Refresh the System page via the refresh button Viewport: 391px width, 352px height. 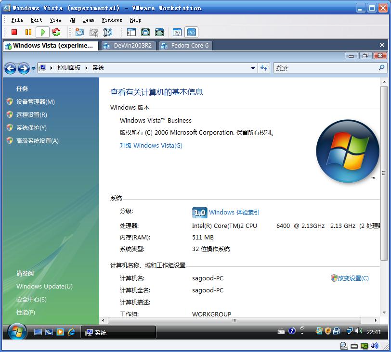pyautogui.click(x=264, y=68)
